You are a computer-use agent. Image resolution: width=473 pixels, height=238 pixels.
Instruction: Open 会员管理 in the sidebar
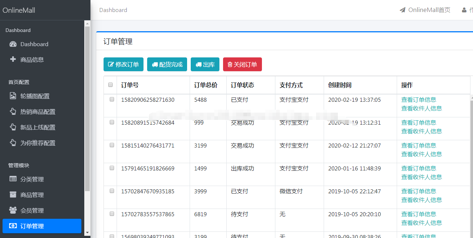42,210
